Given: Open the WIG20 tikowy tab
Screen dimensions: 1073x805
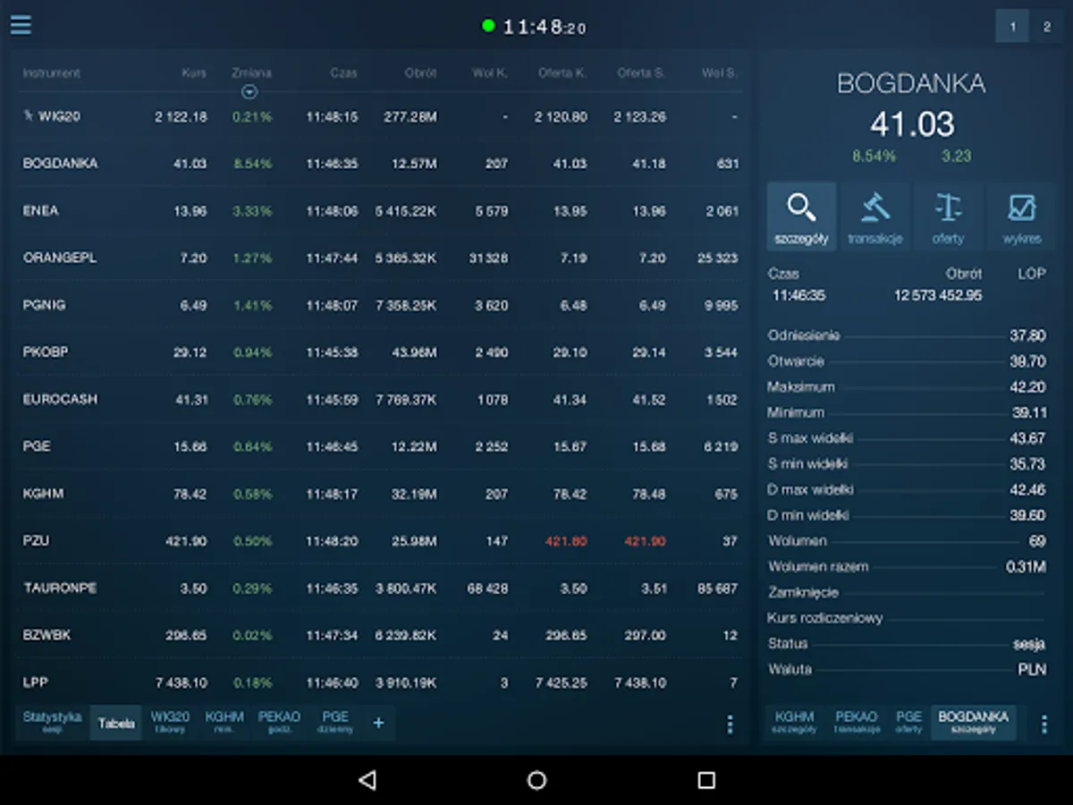Looking at the screenshot, I should pos(170,722).
